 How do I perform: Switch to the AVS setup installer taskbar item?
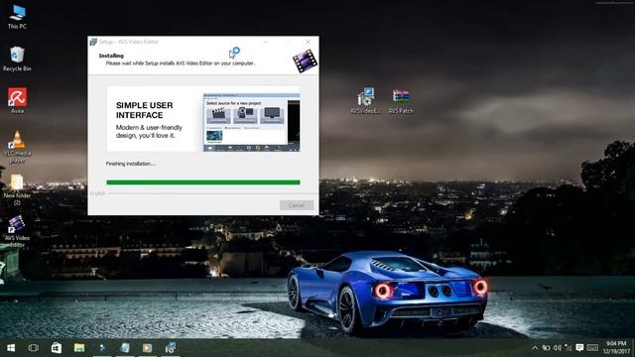(x=170, y=348)
